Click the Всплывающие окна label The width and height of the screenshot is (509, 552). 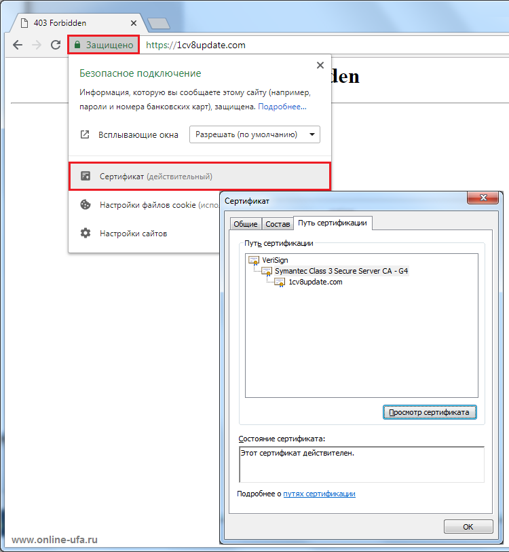click(x=138, y=135)
